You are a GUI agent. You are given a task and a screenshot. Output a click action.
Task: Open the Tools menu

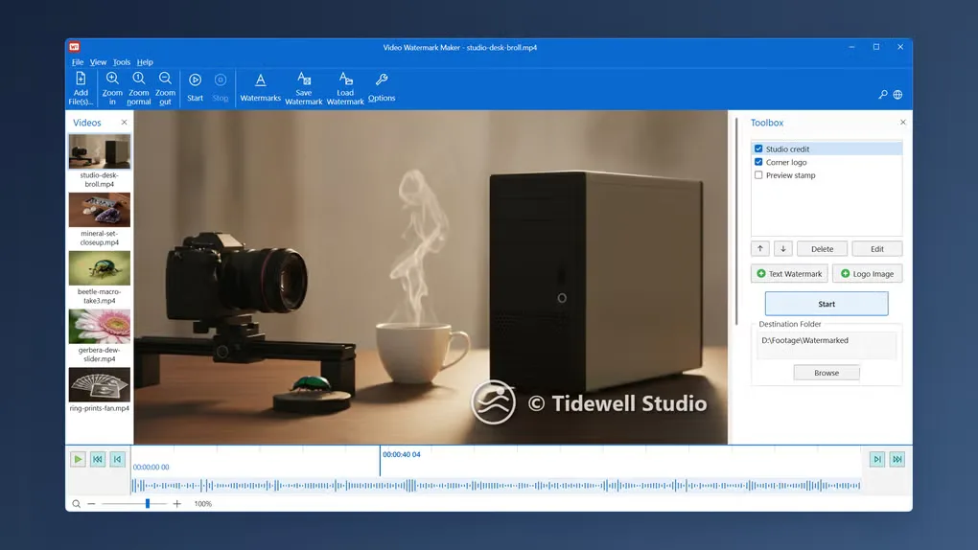(122, 62)
